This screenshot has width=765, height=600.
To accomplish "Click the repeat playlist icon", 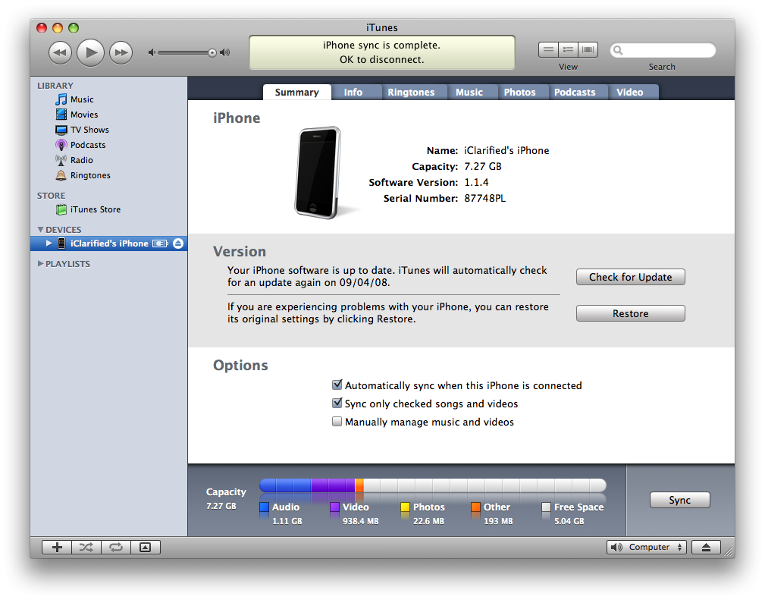I will [116, 547].
